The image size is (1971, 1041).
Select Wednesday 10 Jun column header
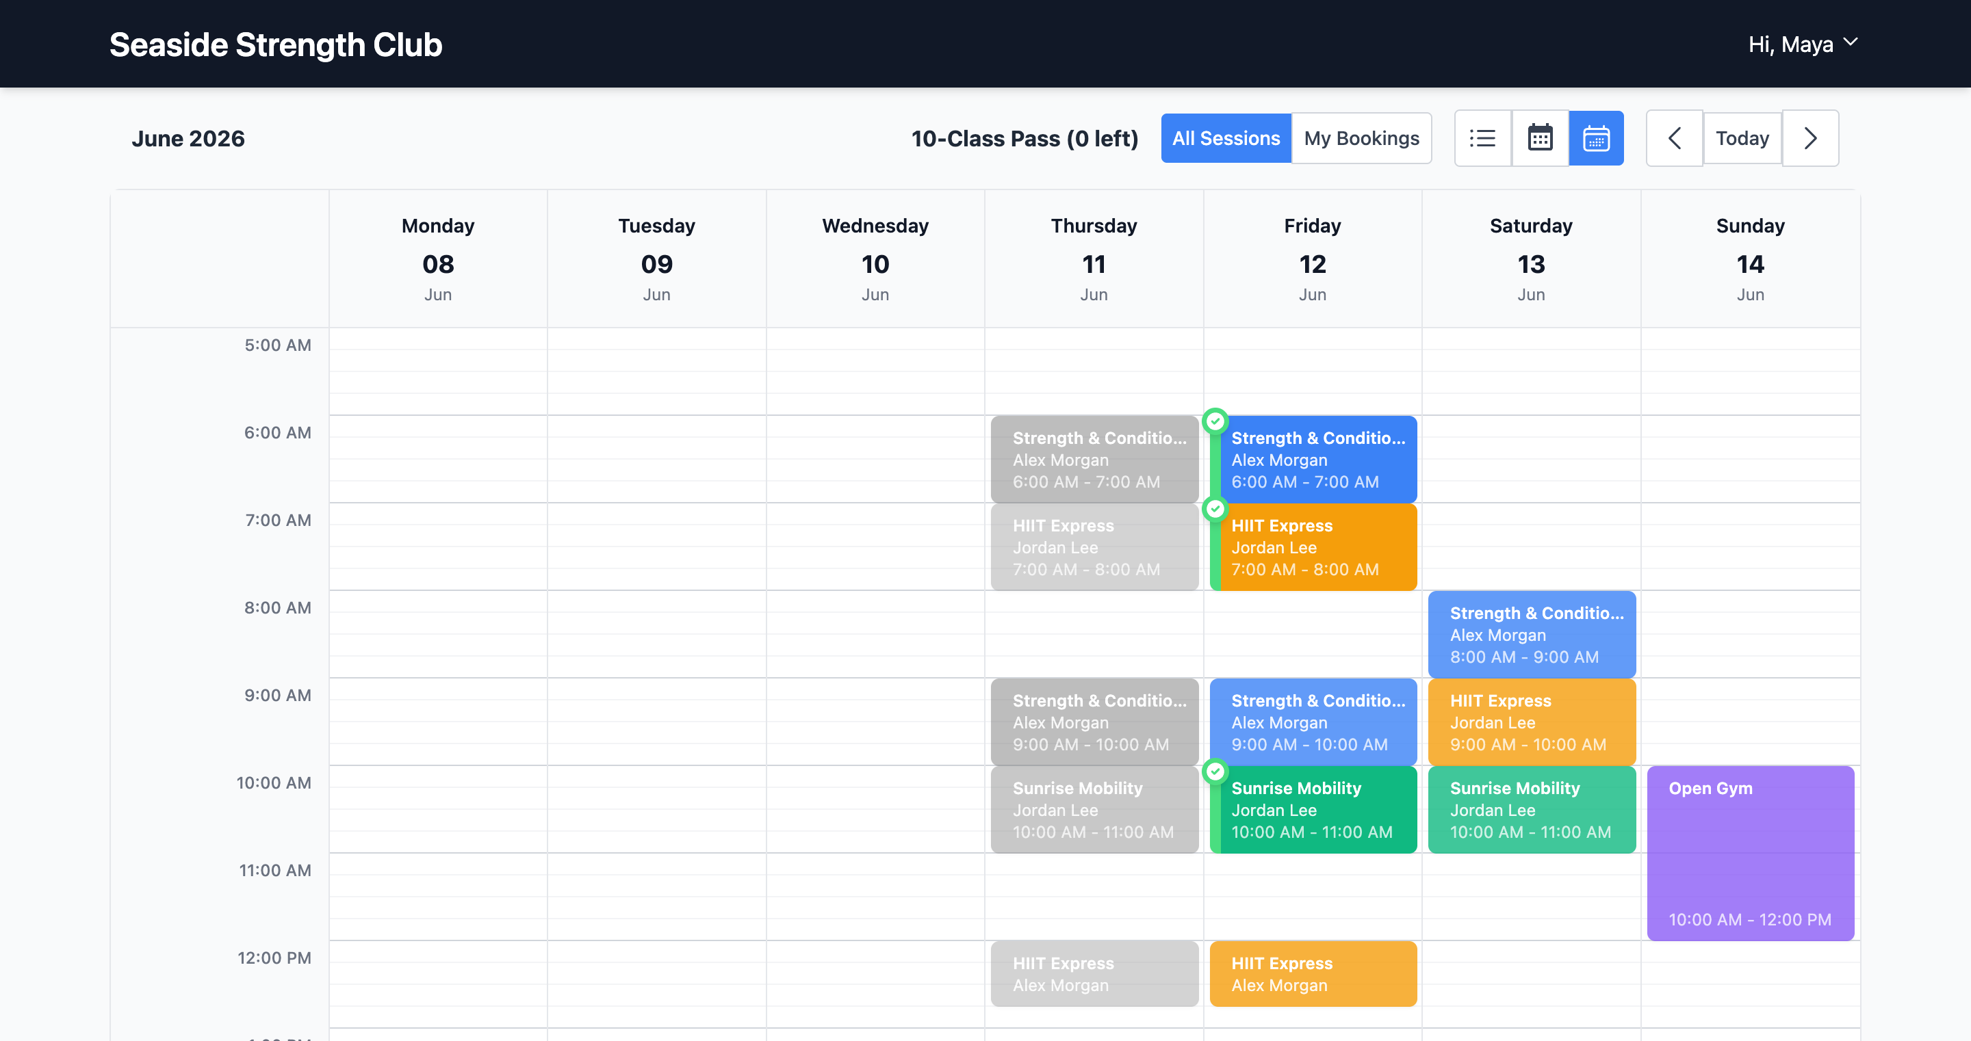tap(875, 259)
